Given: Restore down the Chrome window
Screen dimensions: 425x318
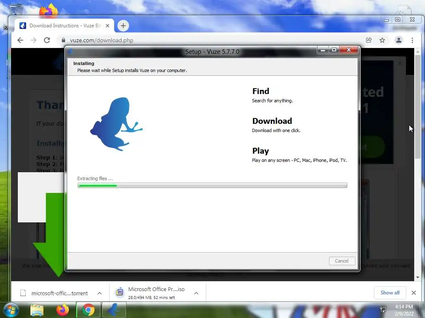Looking at the screenshot, I should 398,19.
